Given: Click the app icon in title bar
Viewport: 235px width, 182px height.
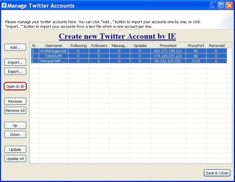Looking at the screenshot, I should click(x=4, y=6).
